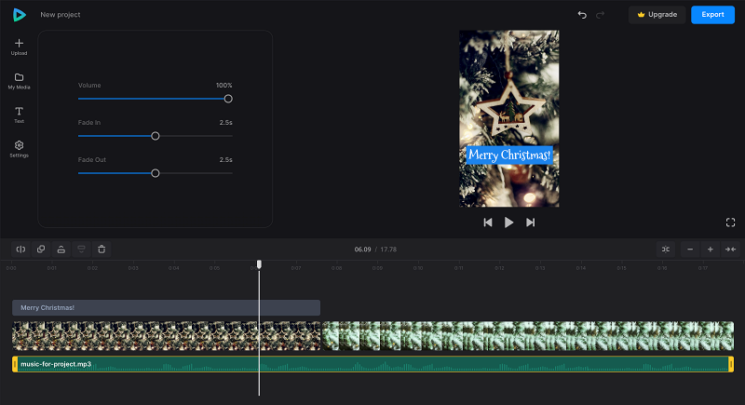Image resolution: width=745 pixels, height=405 pixels.
Task: Export the project
Action: 712,15
